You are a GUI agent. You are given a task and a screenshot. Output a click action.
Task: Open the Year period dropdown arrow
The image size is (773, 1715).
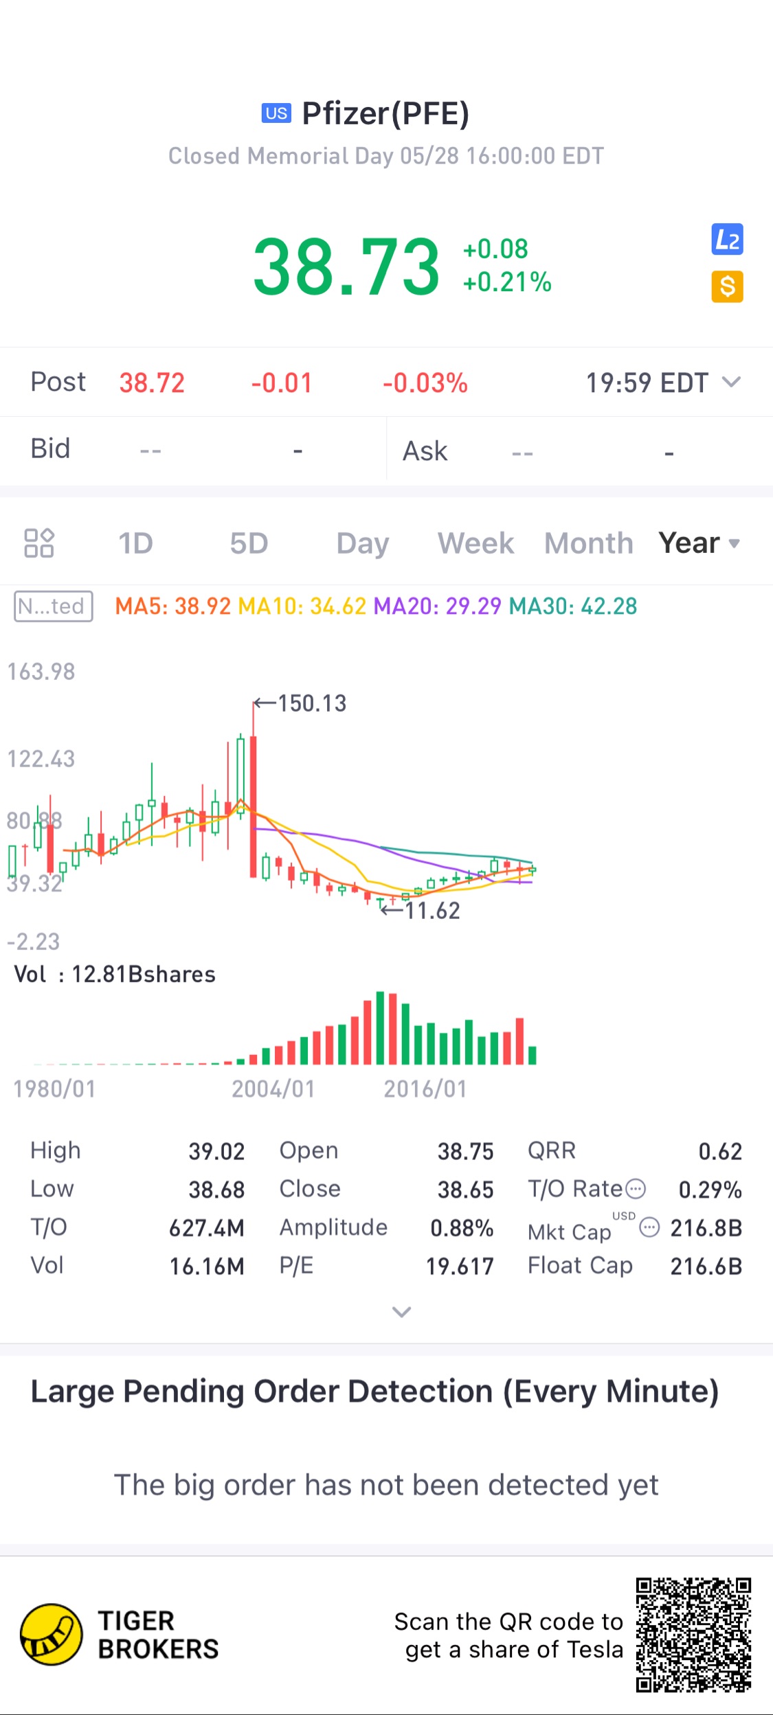(735, 544)
